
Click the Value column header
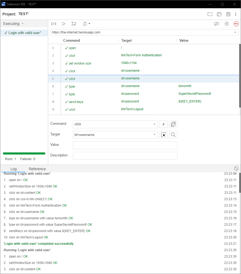pyautogui.click(x=184, y=41)
